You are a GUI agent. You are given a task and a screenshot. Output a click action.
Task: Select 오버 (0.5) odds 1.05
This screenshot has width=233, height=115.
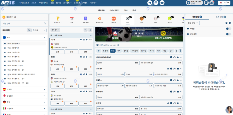pos(117,109)
